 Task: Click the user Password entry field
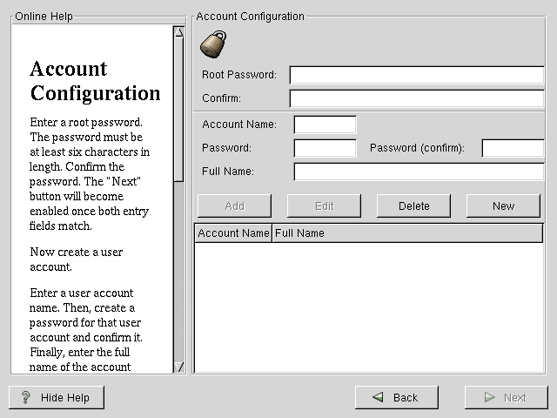click(x=325, y=148)
